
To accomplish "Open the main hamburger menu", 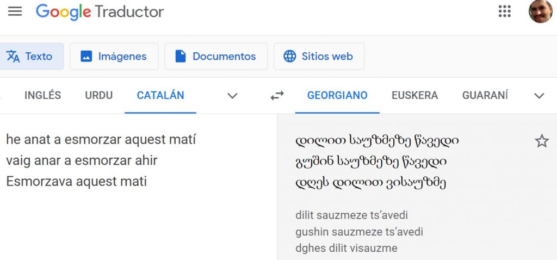I will point(15,11).
